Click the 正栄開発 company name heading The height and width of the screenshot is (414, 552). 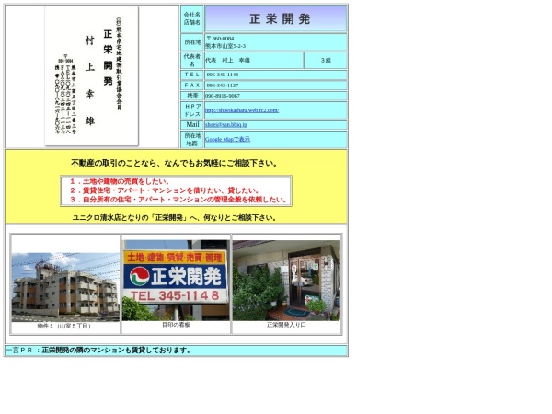point(275,18)
